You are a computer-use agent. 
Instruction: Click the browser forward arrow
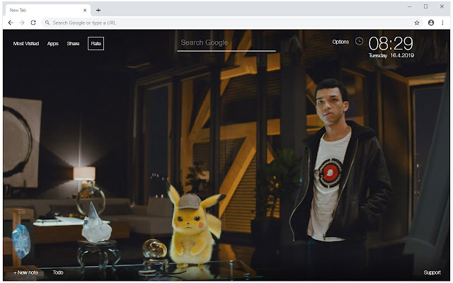pyautogui.click(x=22, y=23)
